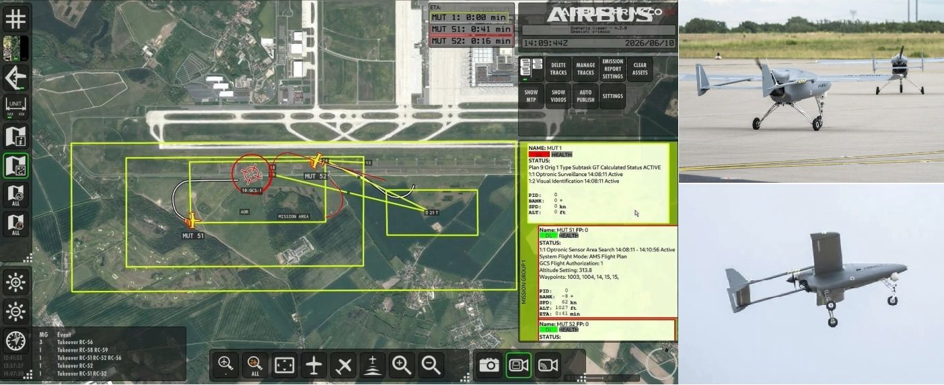Screen dimensions: 944x385
Task: Select the 'Takeover RC-51 RC-52 RC-56' event row
Action: point(89,358)
